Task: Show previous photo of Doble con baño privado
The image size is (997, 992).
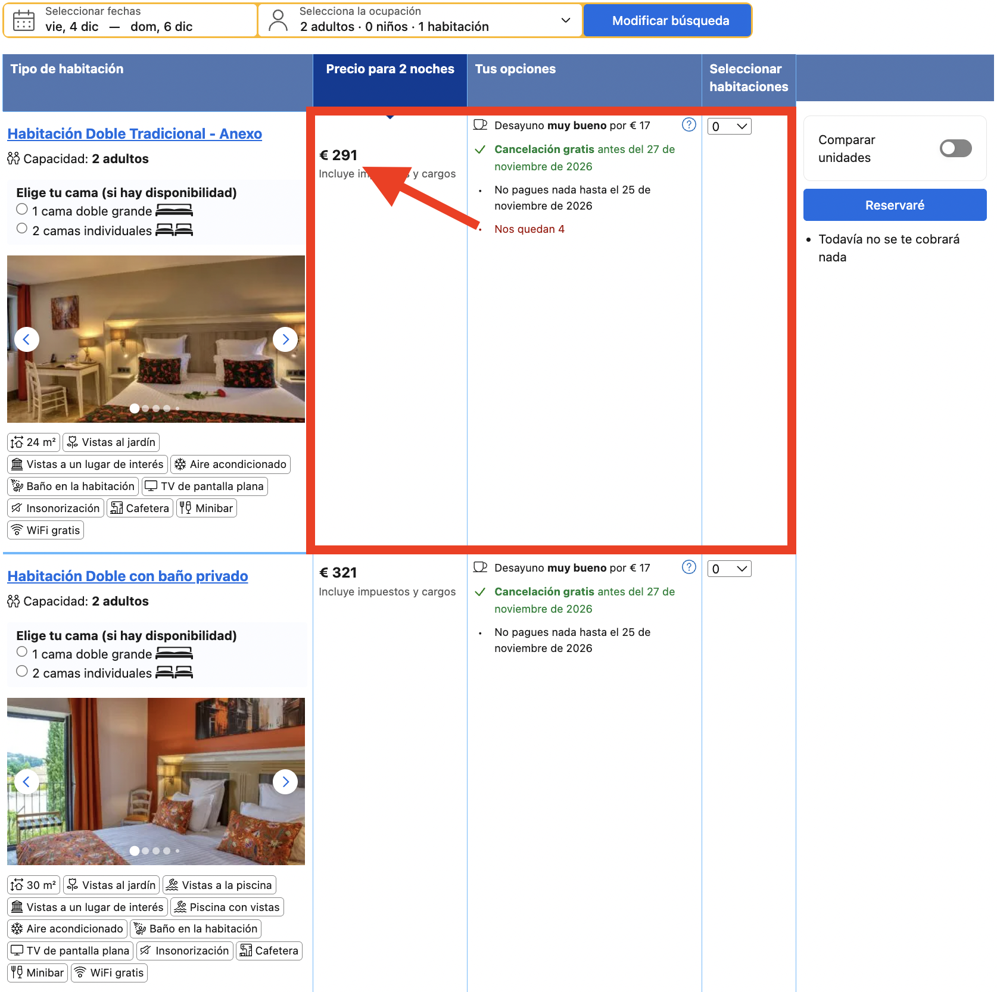Action: click(26, 782)
